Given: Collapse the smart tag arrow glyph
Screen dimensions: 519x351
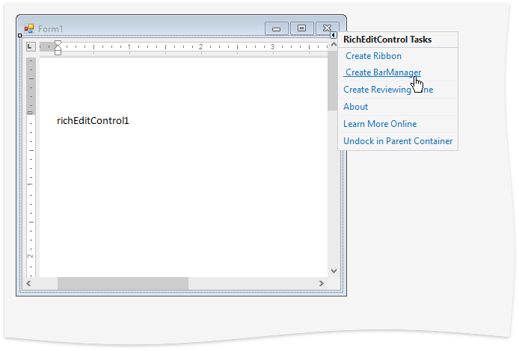Looking at the screenshot, I should [x=334, y=35].
